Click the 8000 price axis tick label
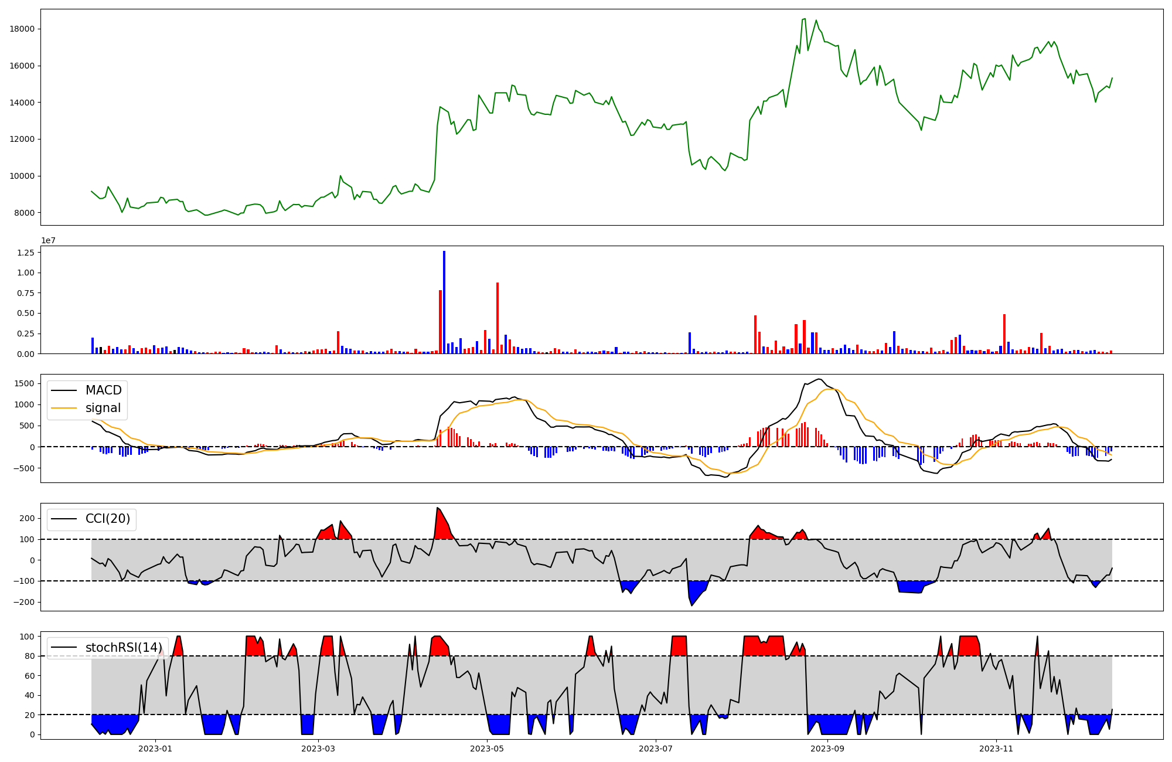The image size is (1172, 762). click(25, 213)
